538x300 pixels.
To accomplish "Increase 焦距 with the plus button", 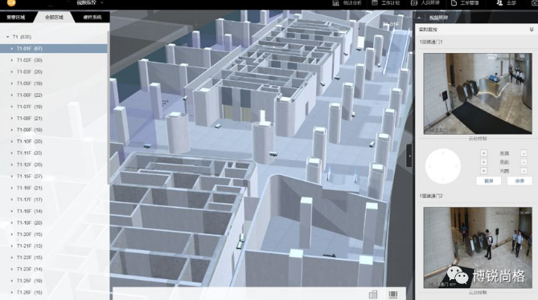I will pos(484,162).
